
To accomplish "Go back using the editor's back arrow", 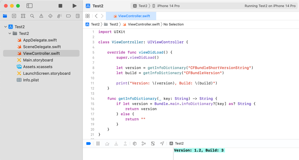I will (x=96, y=16).
